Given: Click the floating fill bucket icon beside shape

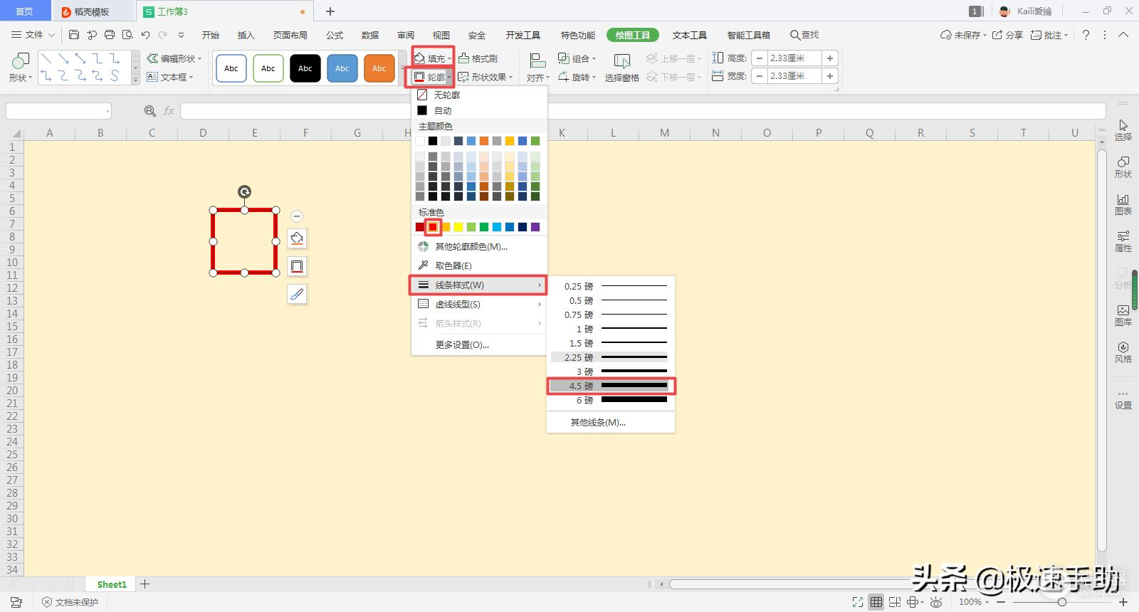Looking at the screenshot, I should click(x=297, y=238).
